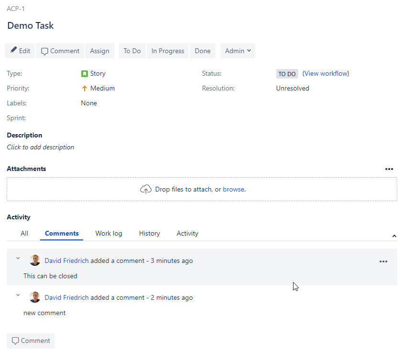The width and height of the screenshot is (402, 363).
Task: Click David Friedrich avatar on first comment
Action: [35, 260]
